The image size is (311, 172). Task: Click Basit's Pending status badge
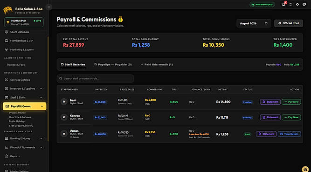pos(247,102)
